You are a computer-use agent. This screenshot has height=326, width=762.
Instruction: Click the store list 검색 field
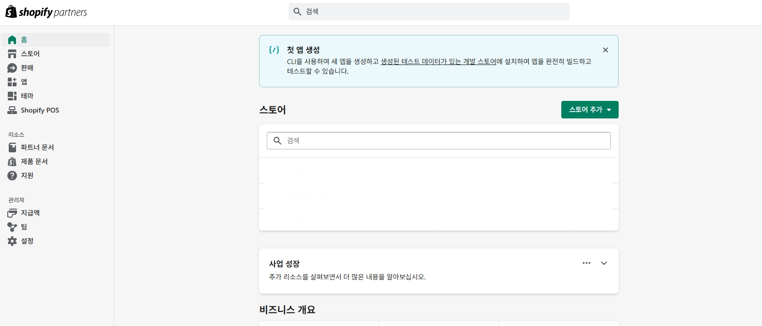click(x=438, y=141)
